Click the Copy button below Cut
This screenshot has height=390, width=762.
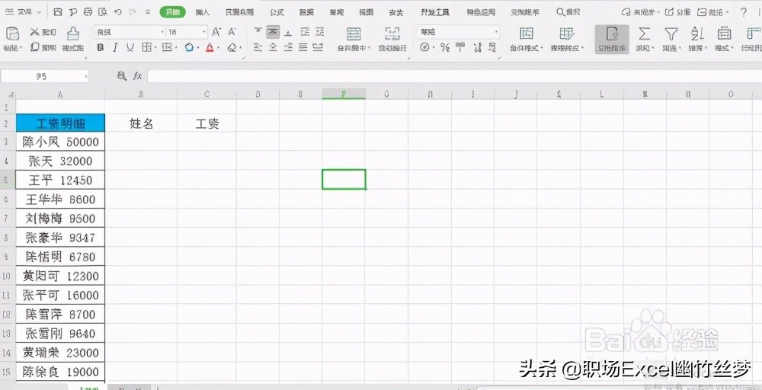pos(43,47)
